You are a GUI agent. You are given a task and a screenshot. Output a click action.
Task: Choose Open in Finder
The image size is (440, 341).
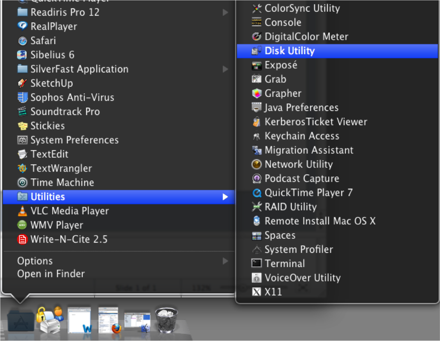pyautogui.click(x=51, y=274)
